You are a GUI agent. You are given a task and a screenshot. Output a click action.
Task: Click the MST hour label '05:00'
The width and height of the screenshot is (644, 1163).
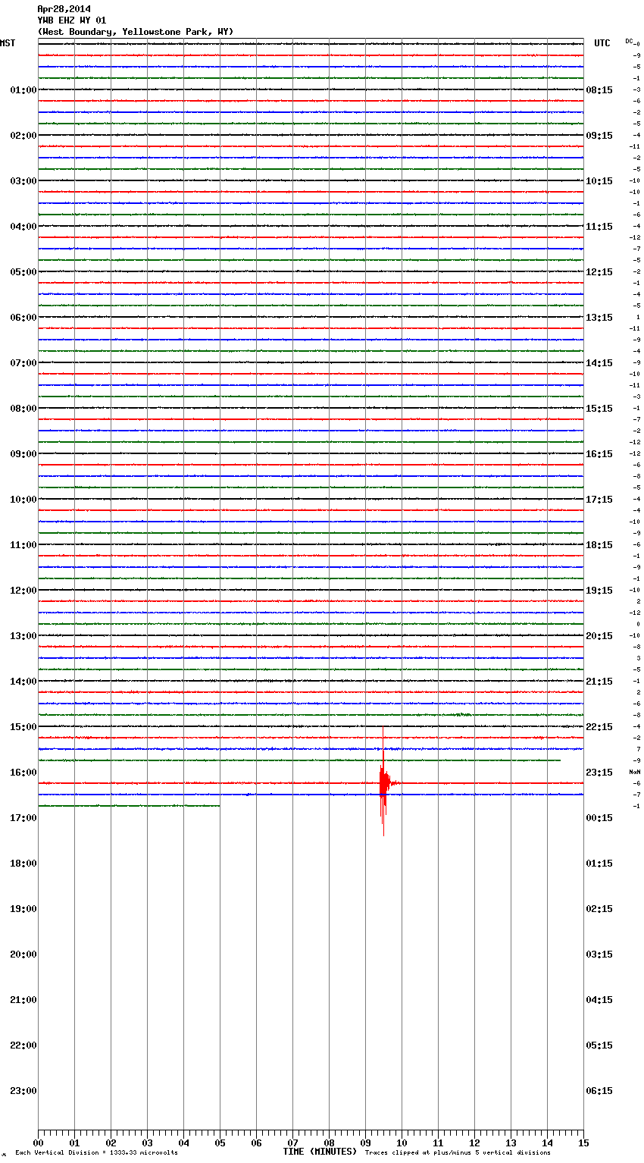click(23, 272)
